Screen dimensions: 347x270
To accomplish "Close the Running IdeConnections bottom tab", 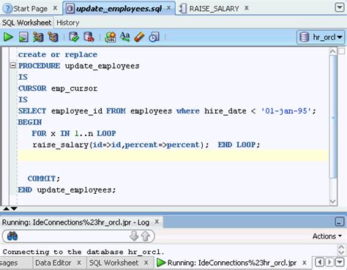I will click(x=304, y=263).
